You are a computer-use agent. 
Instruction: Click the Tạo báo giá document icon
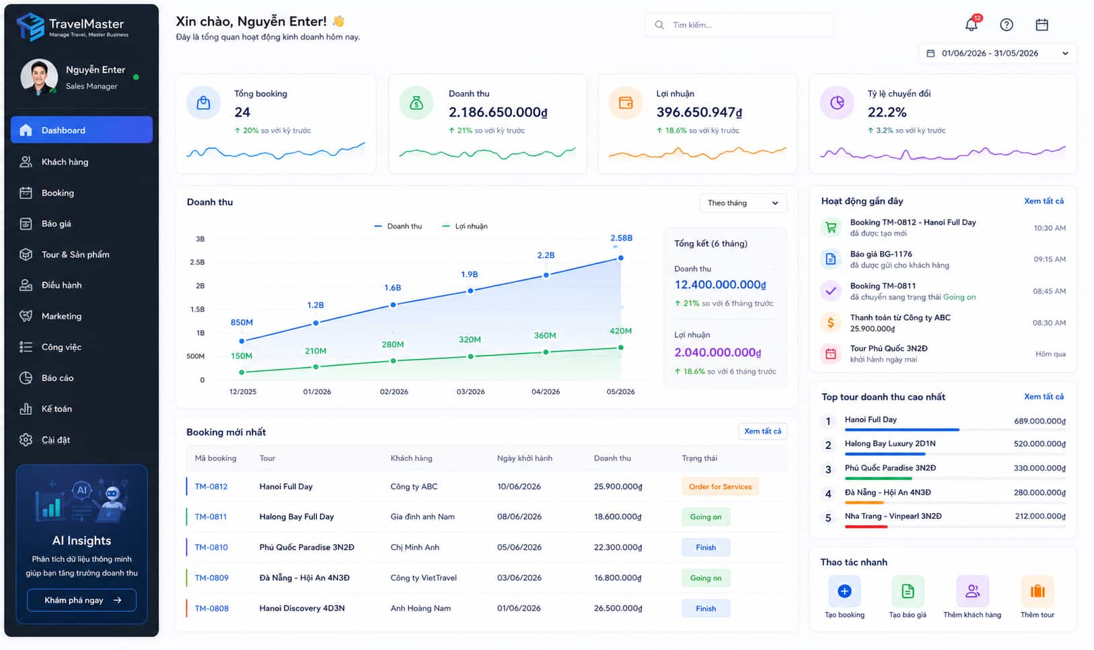point(908,591)
